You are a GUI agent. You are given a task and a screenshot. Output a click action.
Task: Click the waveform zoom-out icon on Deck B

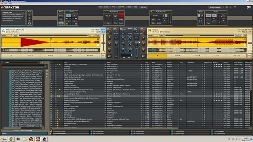coord(245,45)
